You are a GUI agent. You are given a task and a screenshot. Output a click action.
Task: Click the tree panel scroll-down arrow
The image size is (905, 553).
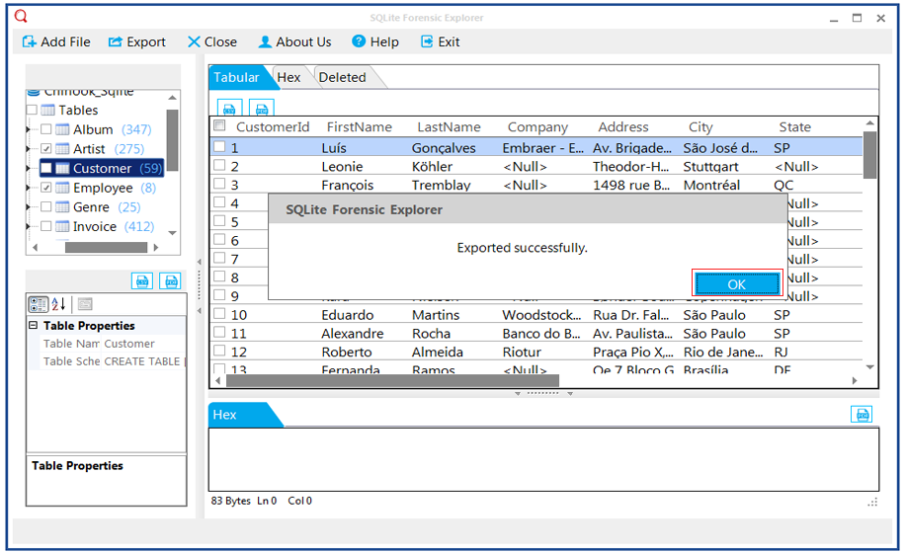172,233
